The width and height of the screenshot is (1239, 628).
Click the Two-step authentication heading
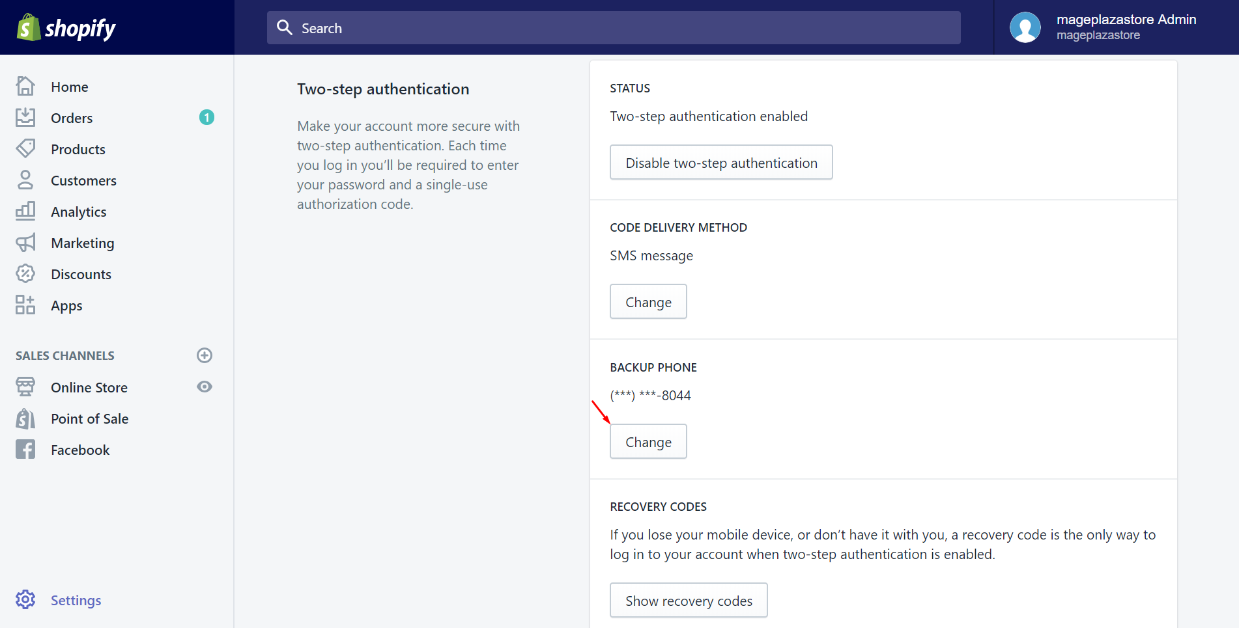[383, 89]
